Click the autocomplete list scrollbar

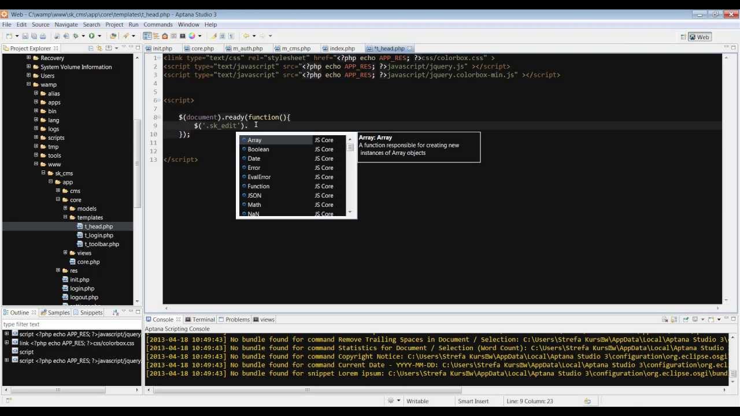click(350, 176)
